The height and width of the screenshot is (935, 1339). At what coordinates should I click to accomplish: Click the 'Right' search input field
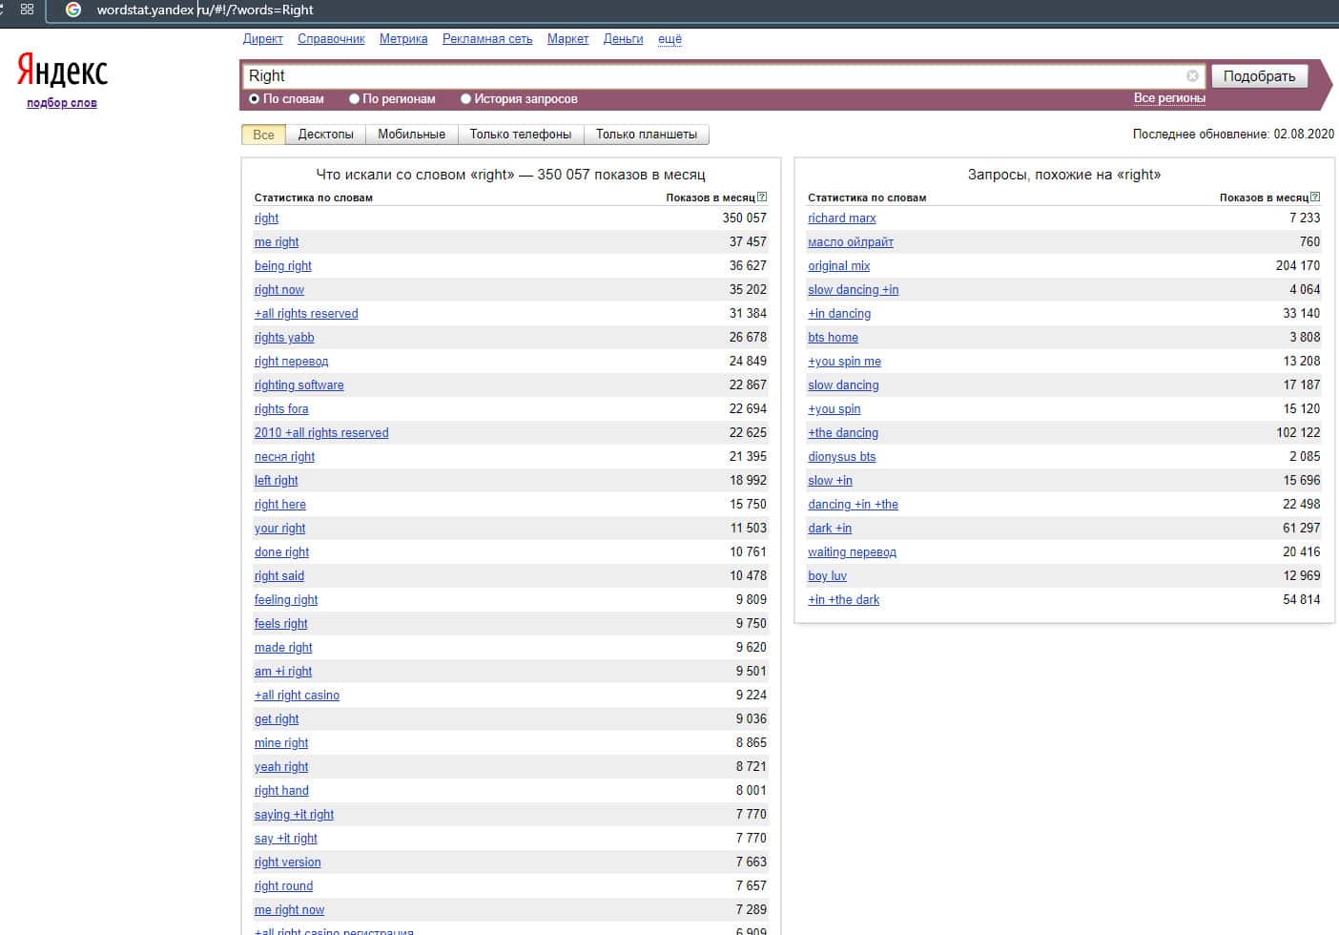pyautogui.click(x=706, y=76)
